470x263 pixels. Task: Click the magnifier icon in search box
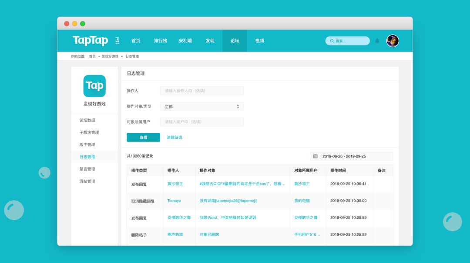pos(332,41)
